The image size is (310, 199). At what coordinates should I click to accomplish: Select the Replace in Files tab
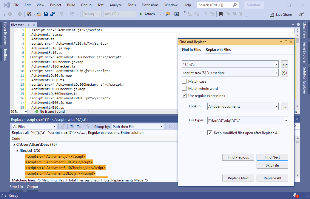coord(218,50)
